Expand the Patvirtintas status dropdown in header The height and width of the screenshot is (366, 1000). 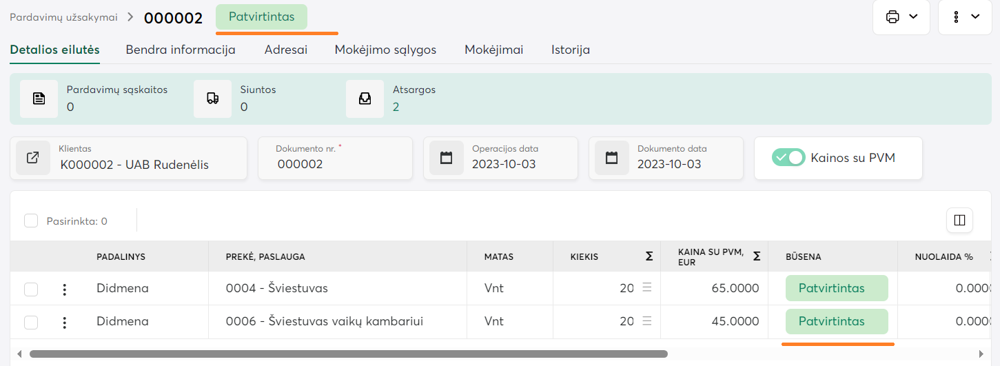click(x=262, y=17)
